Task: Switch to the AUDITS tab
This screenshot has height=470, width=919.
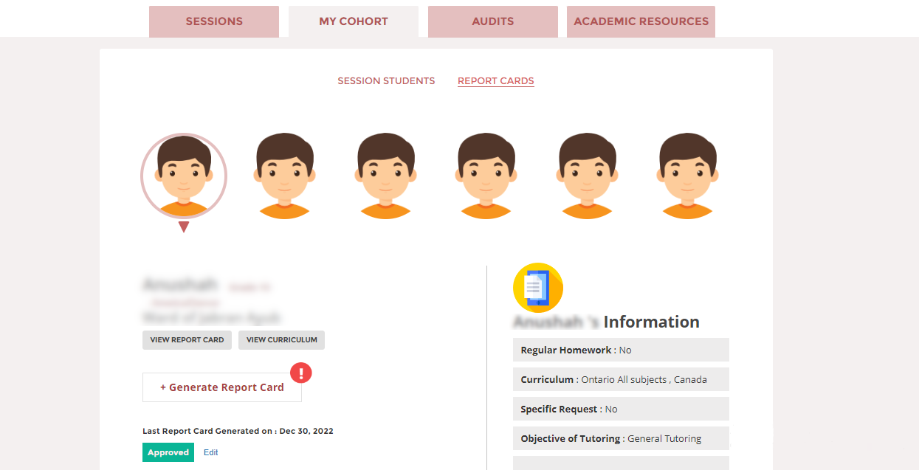Action: pos(492,21)
